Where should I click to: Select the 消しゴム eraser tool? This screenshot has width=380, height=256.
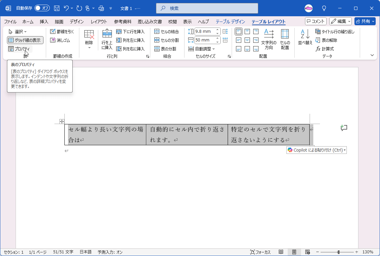click(60, 40)
